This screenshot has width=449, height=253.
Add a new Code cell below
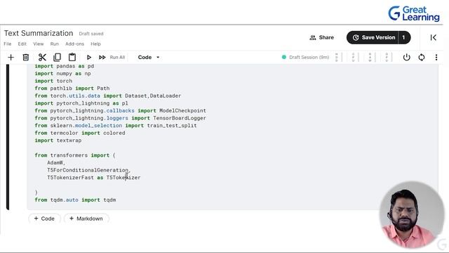(44, 219)
